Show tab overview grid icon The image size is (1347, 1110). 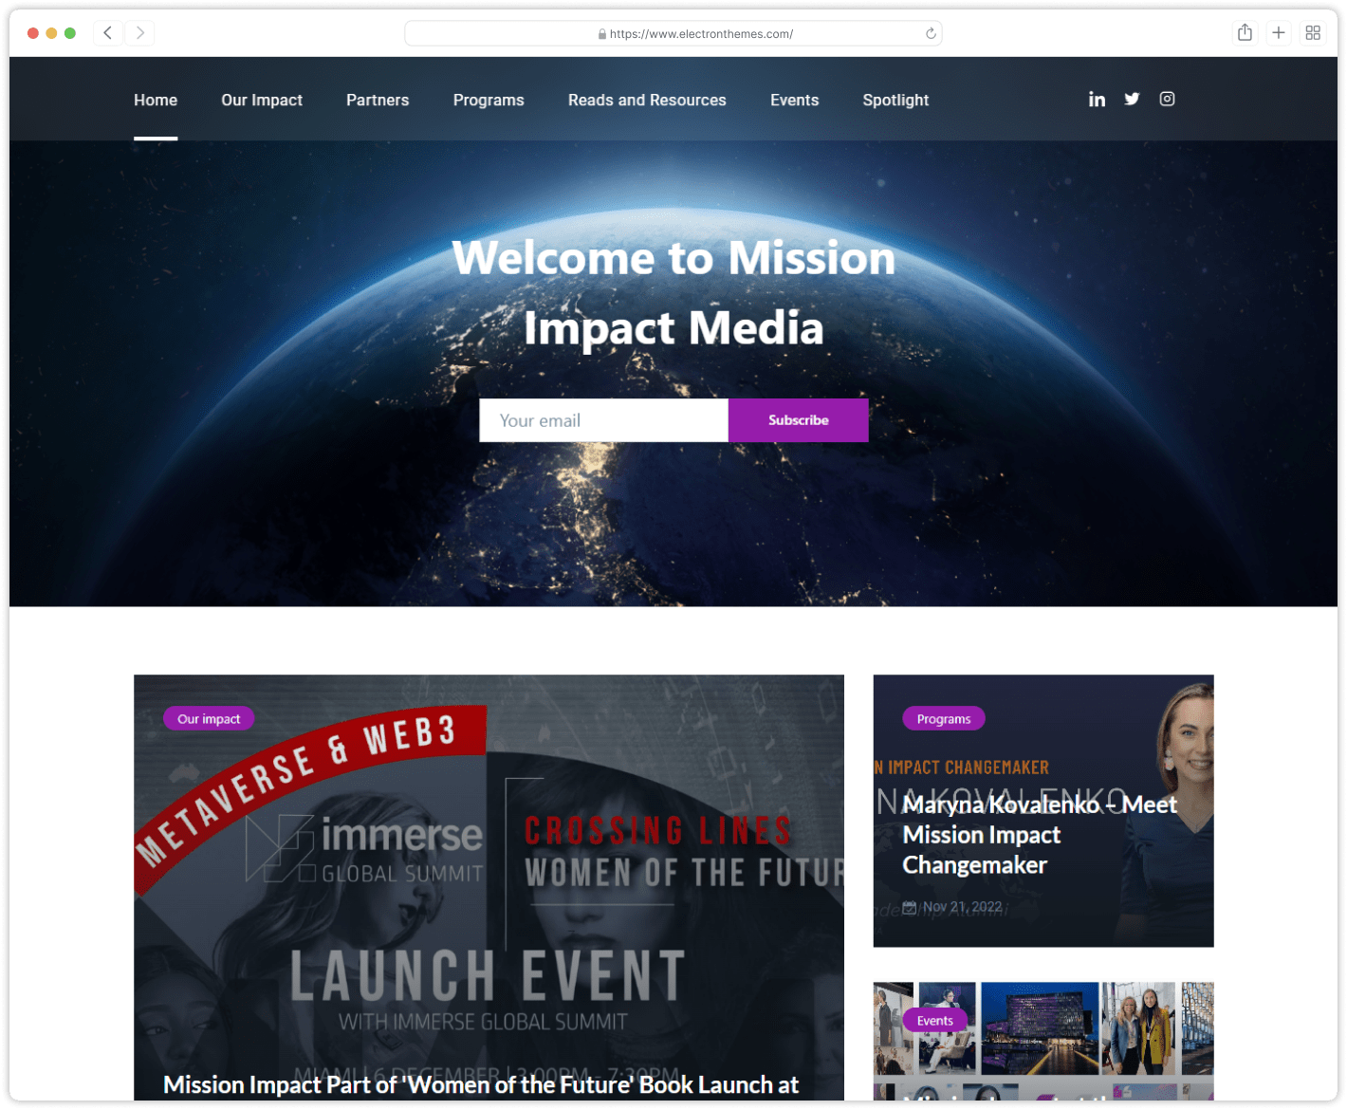tap(1313, 33)
